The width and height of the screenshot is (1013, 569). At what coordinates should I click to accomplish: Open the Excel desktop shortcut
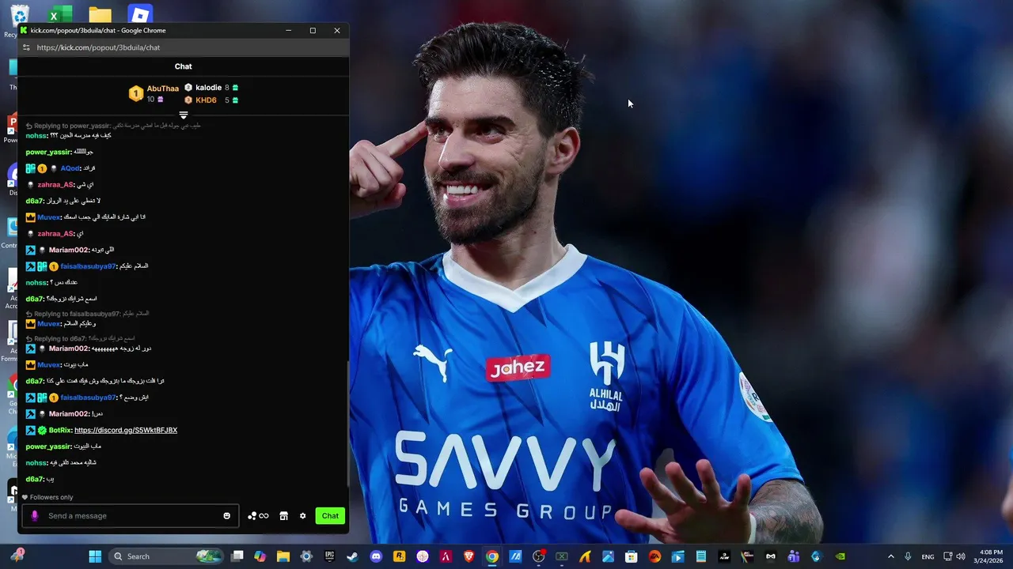59,15
